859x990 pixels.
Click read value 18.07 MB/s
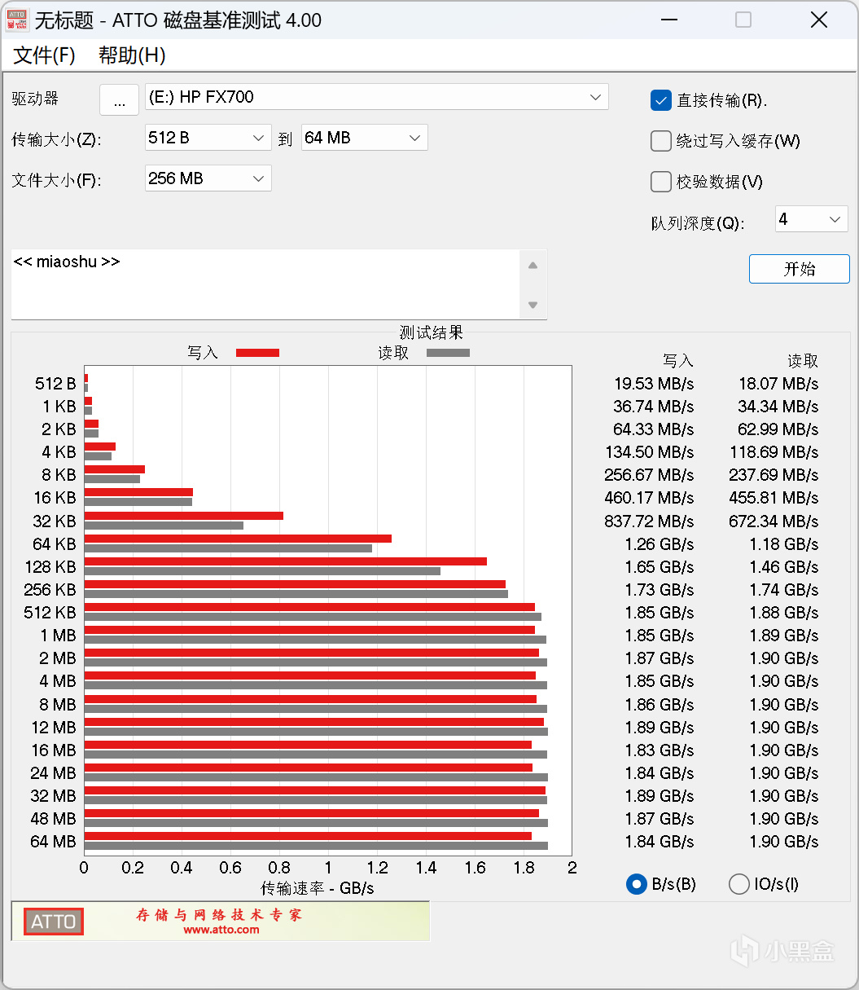(x=778, y=384)
